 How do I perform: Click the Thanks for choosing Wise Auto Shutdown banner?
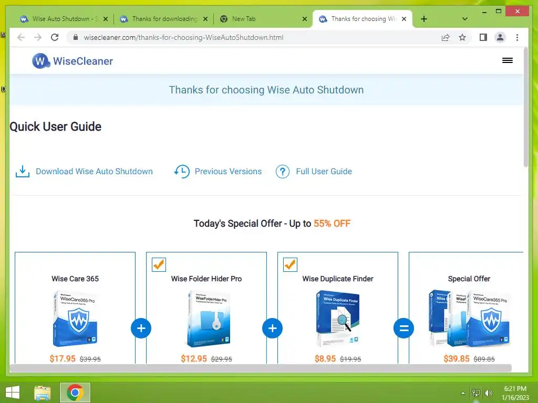click(266, 90)
